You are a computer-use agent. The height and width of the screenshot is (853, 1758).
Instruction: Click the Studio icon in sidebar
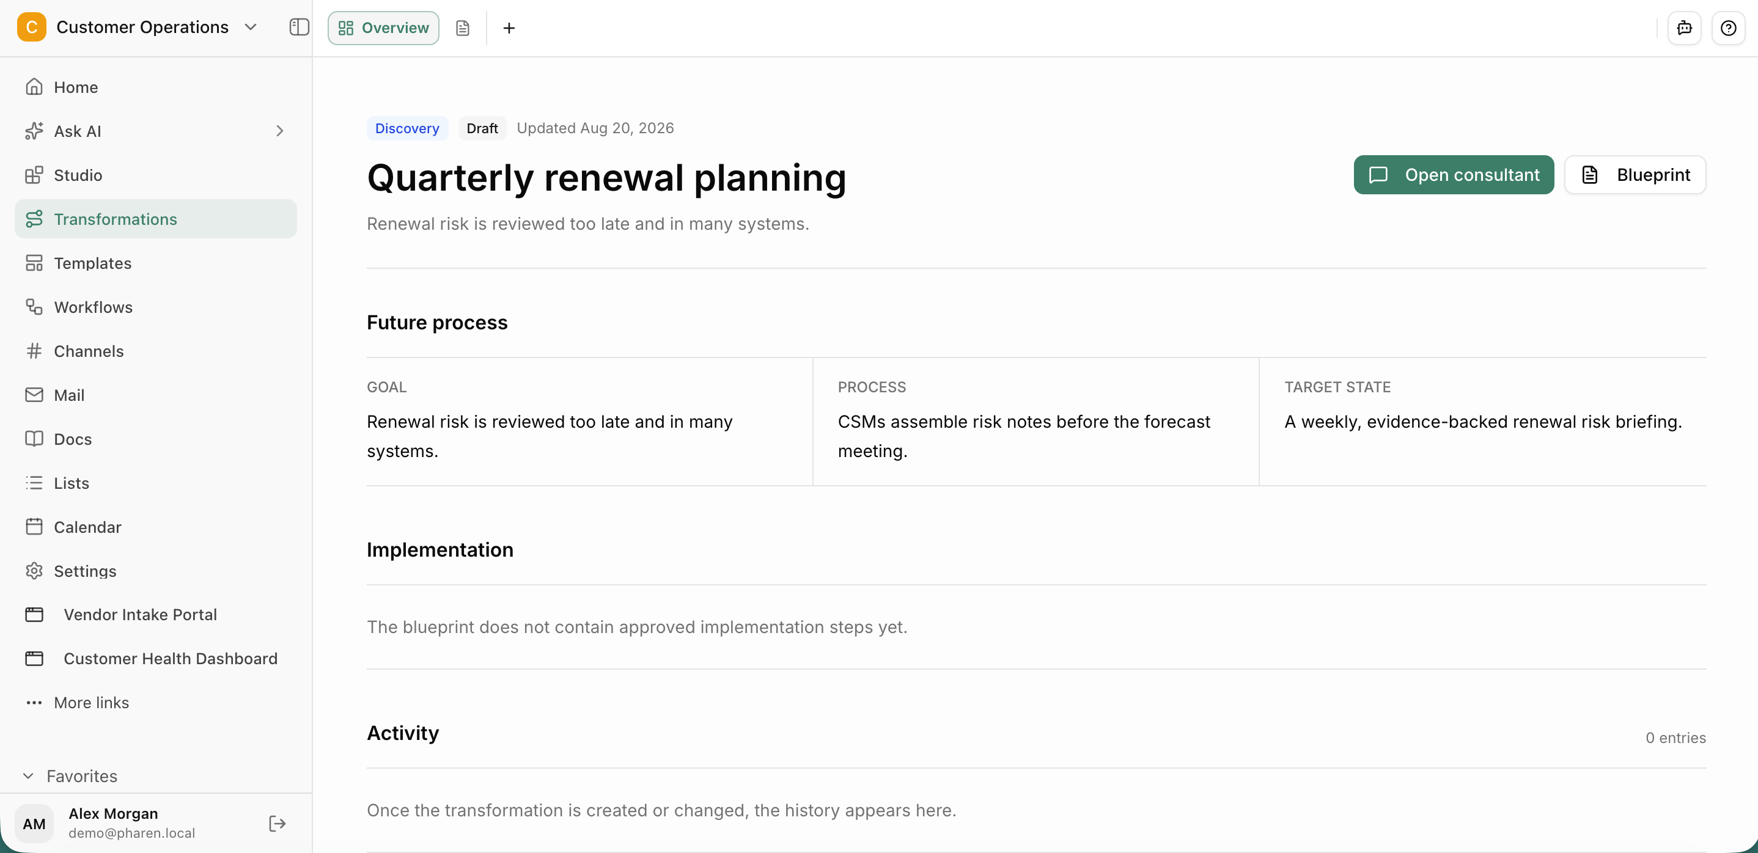(x=34, y=175)
